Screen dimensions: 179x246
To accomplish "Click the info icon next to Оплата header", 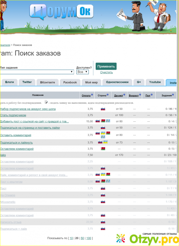I will pyautogui.click(x=92, y=95).
